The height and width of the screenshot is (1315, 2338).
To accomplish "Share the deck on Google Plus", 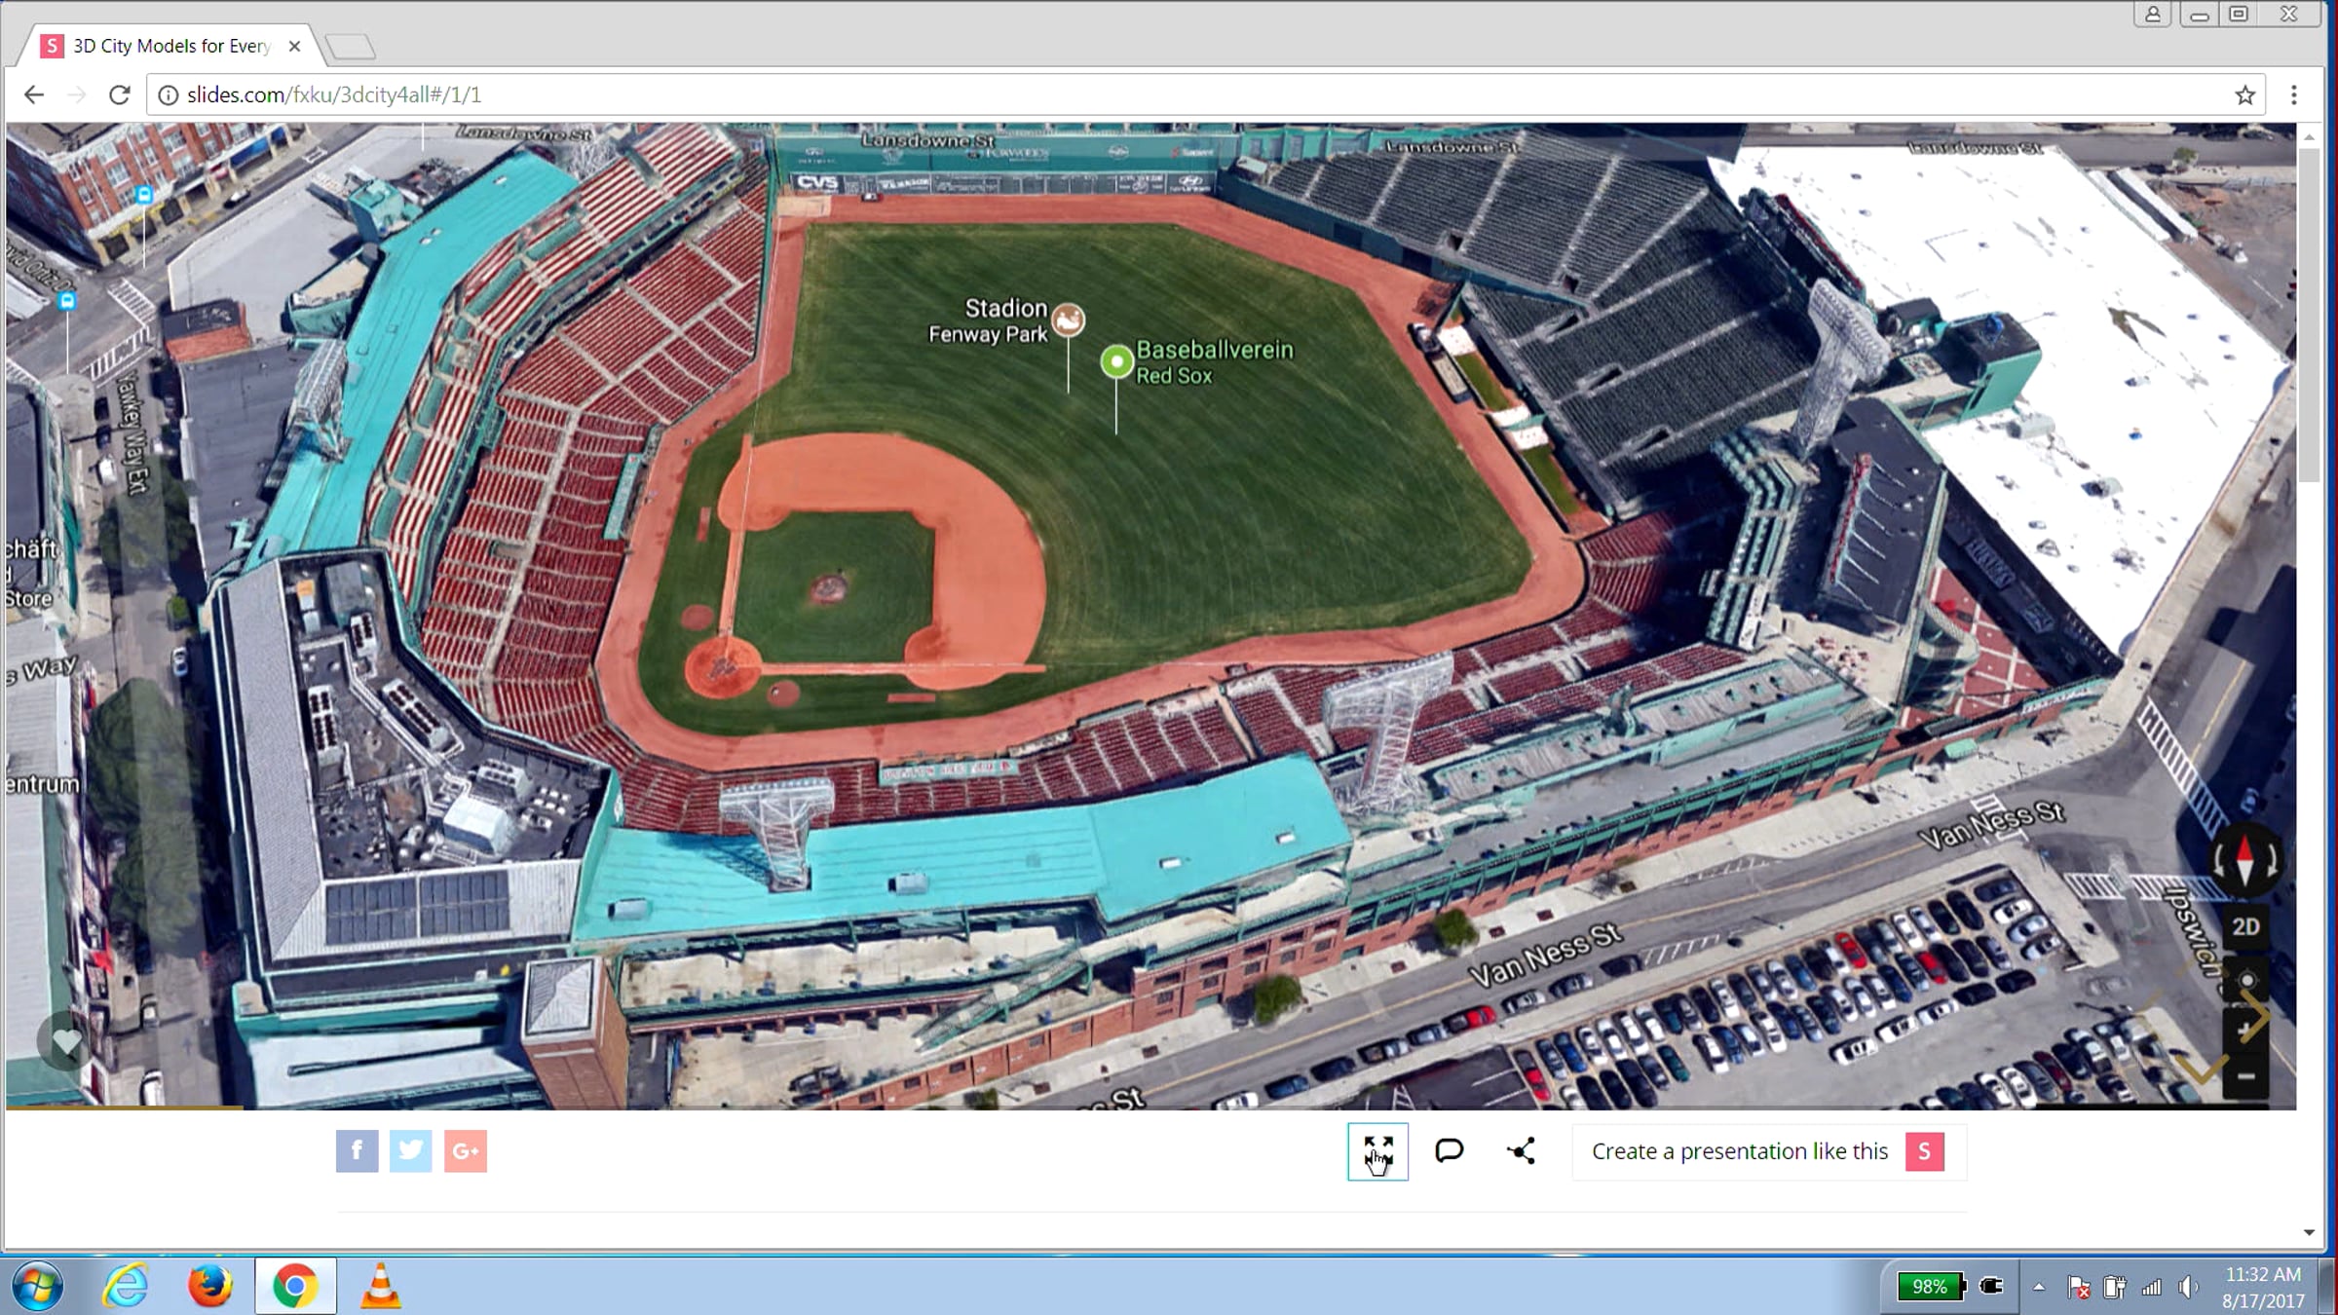I will [x=465, y=1151].
